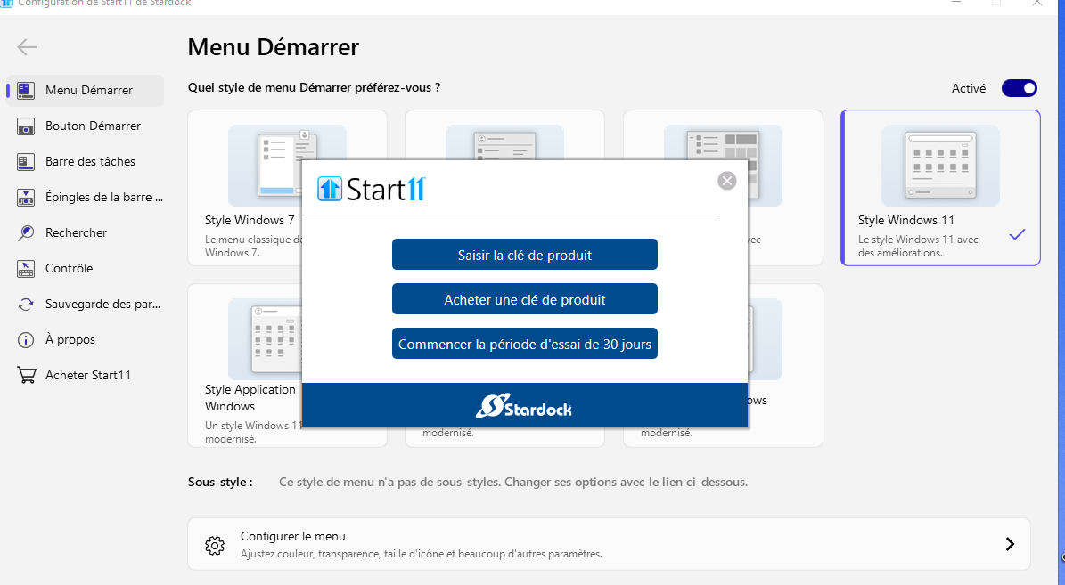Click the text 'Style Windows 7'
Viewport: 1065px width, 585px height.
(250, 221)
